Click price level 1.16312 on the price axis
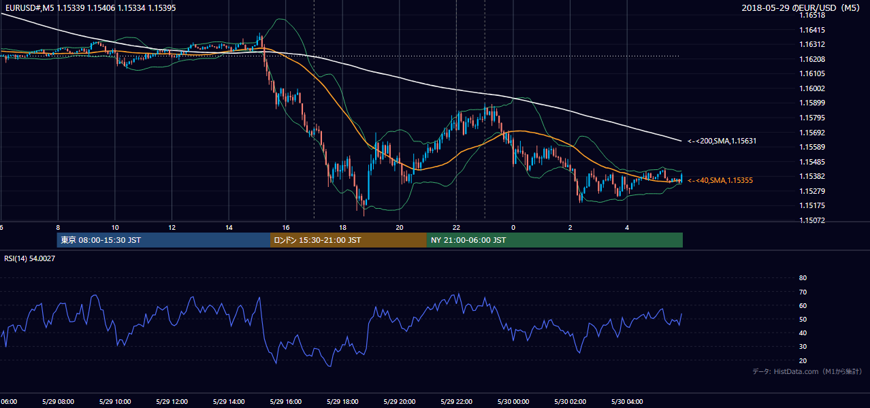The height and width of the screenshot is (408, 870). (x=812, y=44)
